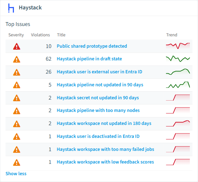Open Haystack pipeline with too many nodes
This screenshot has width=198, height=182.
(98, 110)
